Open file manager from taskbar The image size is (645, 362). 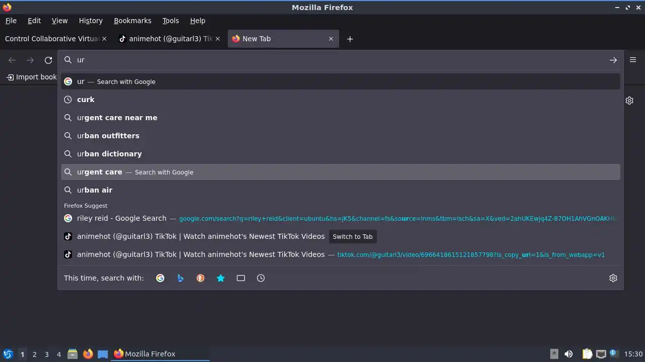73,354
